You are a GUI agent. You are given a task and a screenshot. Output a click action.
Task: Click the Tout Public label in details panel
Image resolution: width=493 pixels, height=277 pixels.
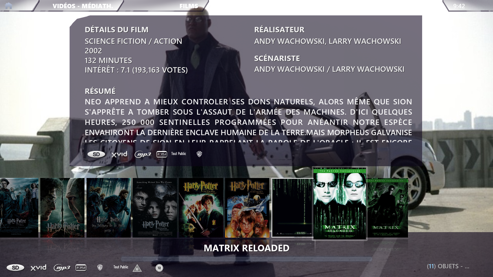click(x=179, y=154)
